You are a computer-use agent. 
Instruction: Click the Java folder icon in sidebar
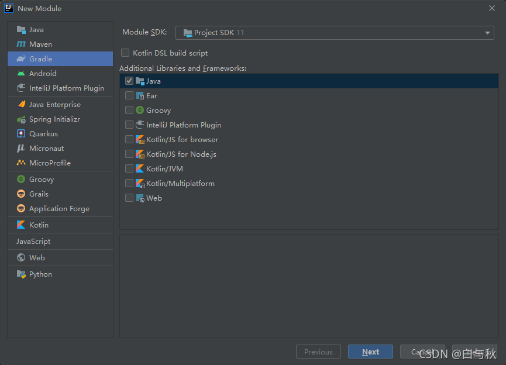[x=21, y=30]
